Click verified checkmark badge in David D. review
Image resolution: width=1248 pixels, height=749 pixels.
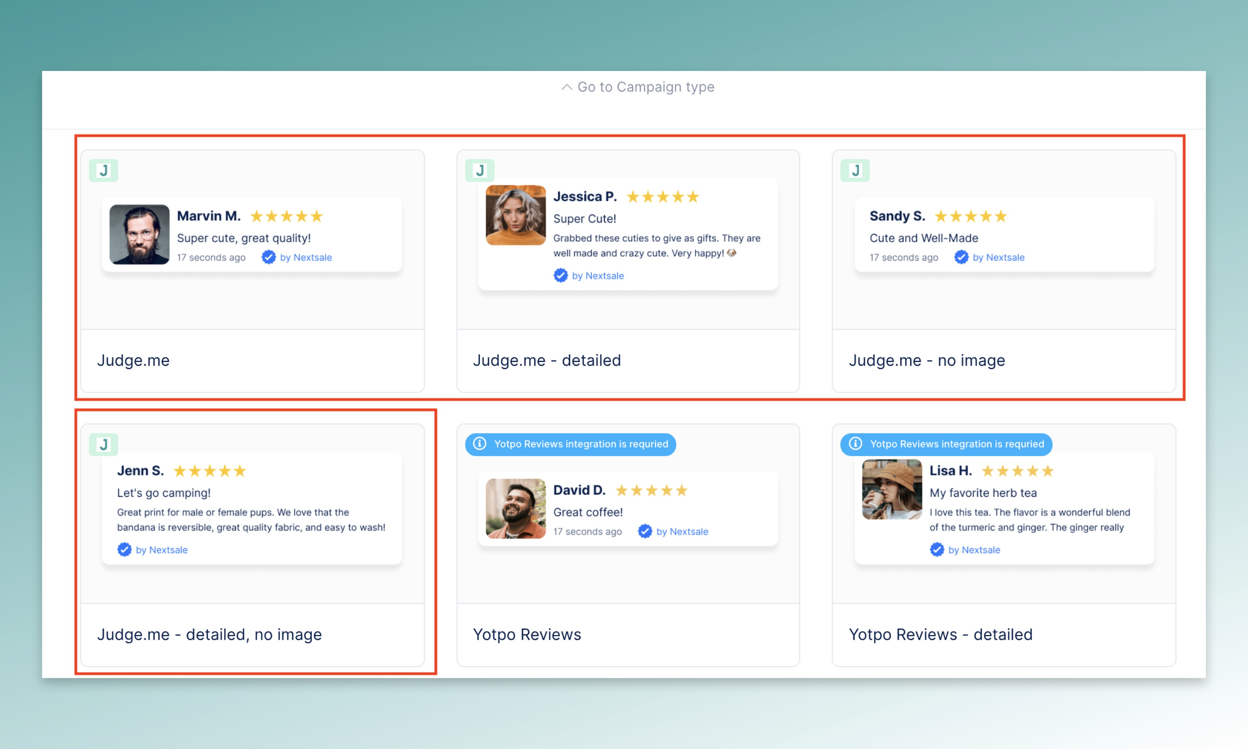click(645, 532)
